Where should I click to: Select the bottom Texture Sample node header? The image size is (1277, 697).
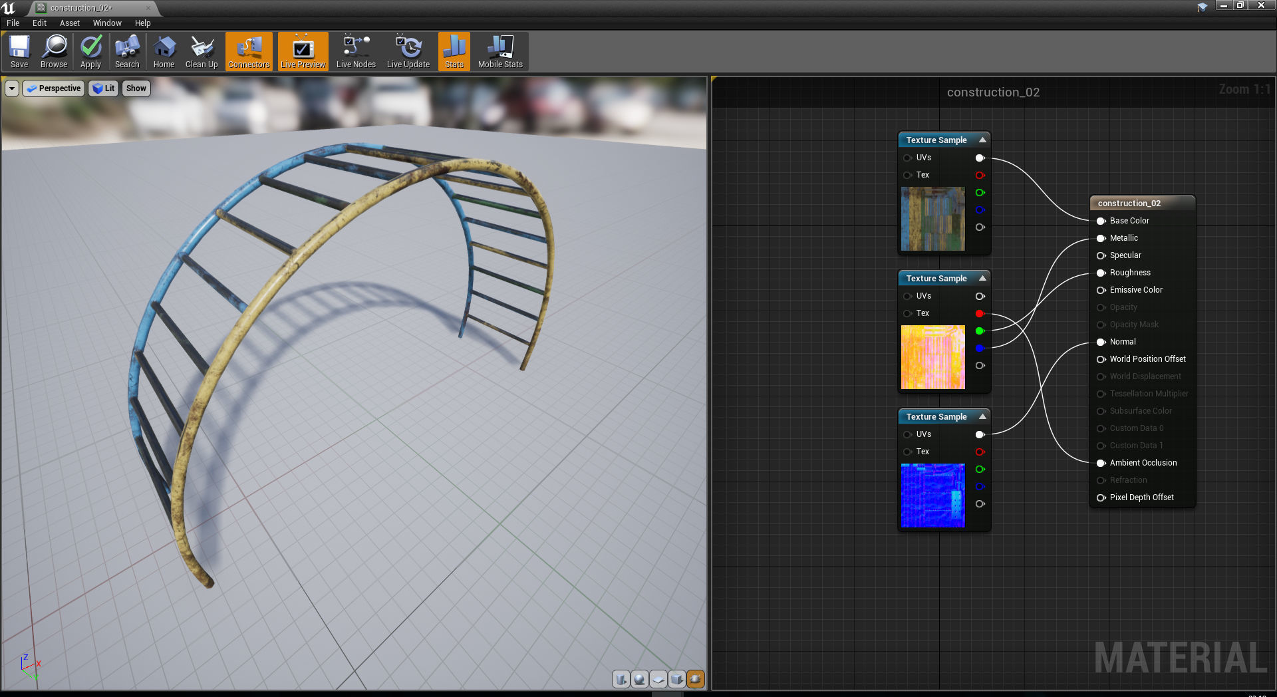coord(944,416)
